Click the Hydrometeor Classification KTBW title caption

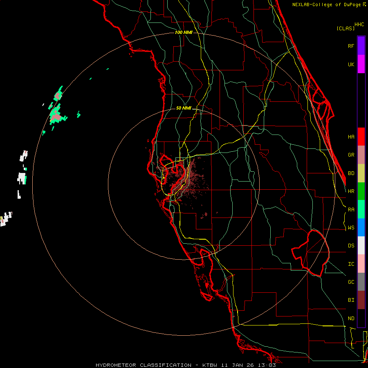[186, 365]
